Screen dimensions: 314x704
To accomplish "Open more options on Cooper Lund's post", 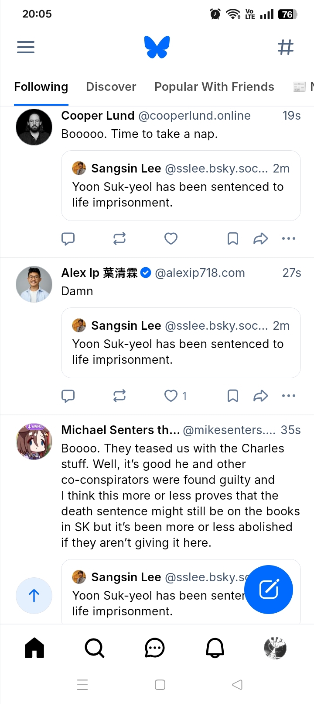I will coord(289,238).
